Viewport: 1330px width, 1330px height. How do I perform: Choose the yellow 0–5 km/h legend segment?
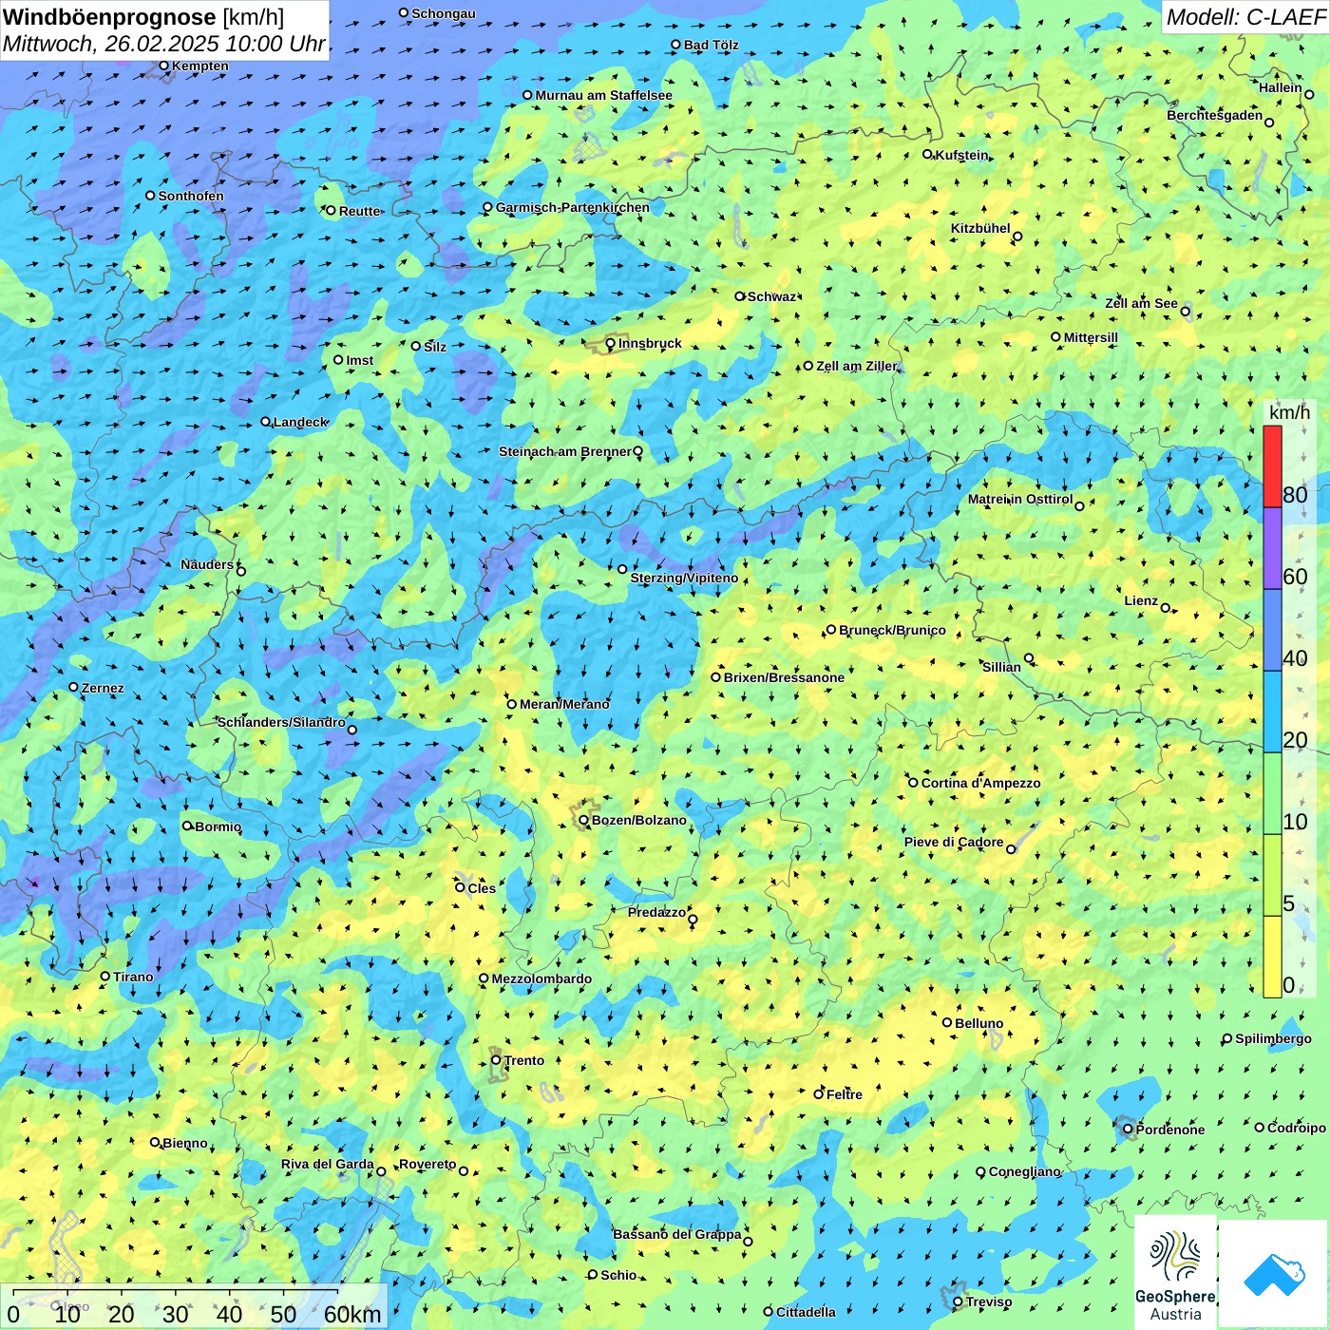1272,957
